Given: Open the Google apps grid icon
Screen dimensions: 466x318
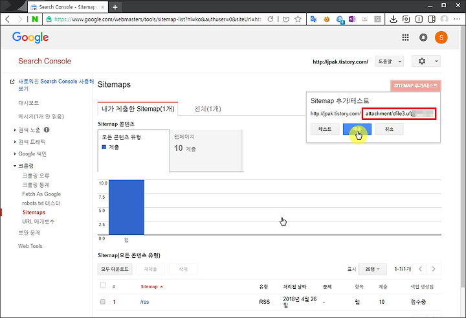Looking at the screenshot, I should [405, 38].
